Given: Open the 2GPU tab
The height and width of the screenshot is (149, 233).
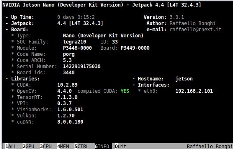Looking at the screenshot, I should point(28,147).
